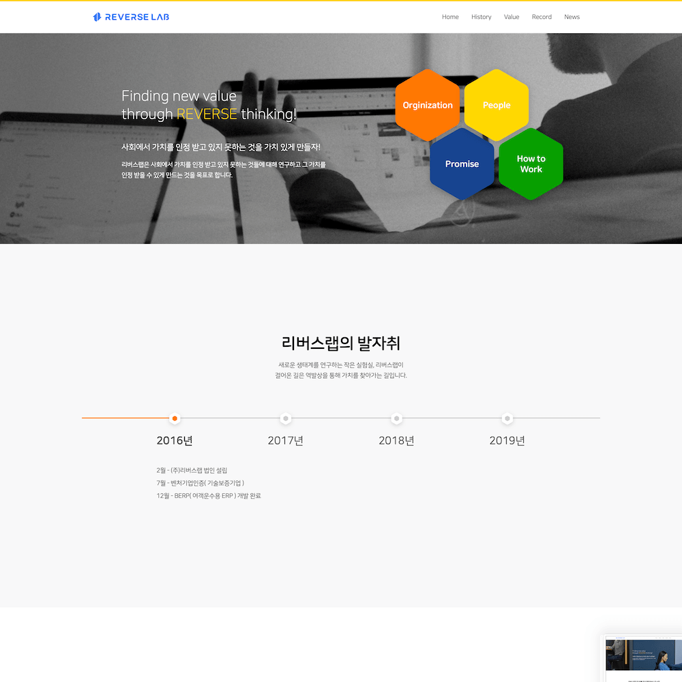Open the page preview thumbnail at bottom right
The width and height of the screenshot is (682, 682).
pos(642,658)
